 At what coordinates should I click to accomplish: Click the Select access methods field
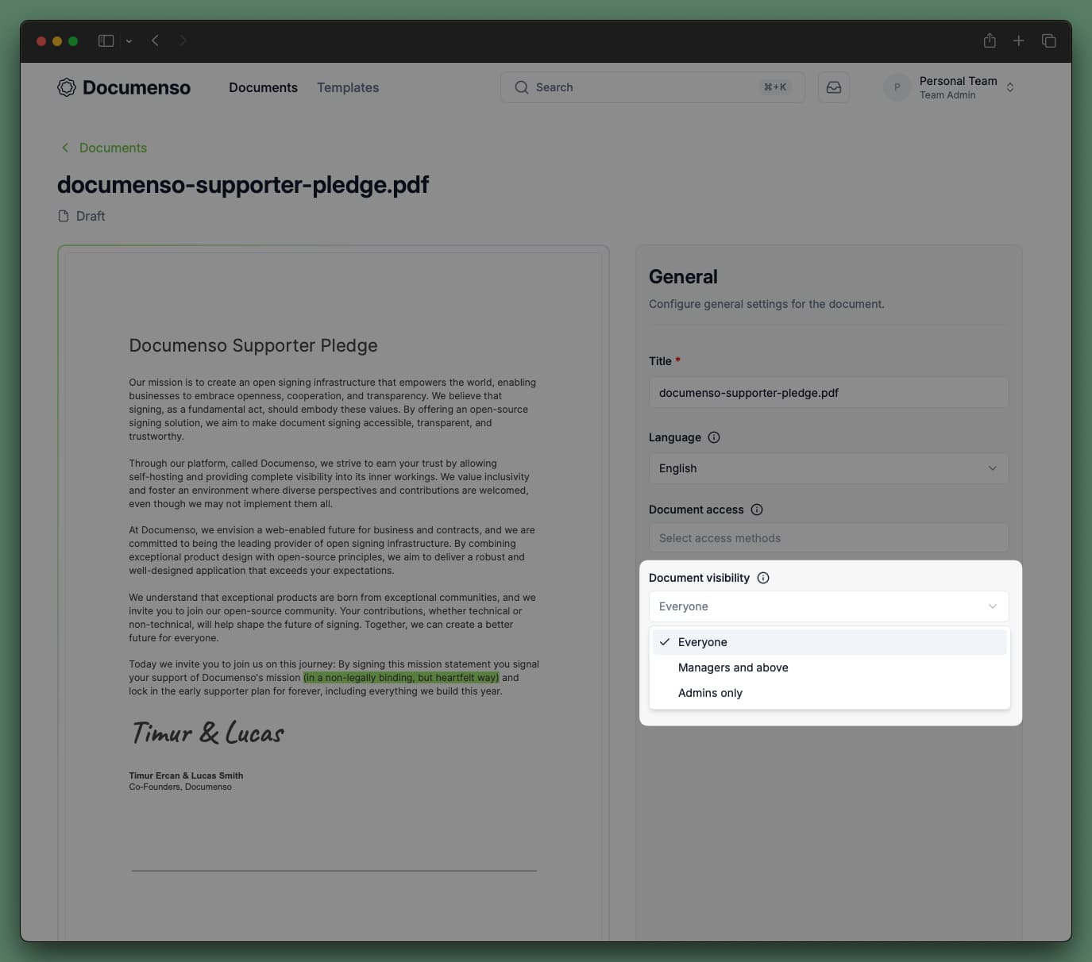tap(828, 537)
